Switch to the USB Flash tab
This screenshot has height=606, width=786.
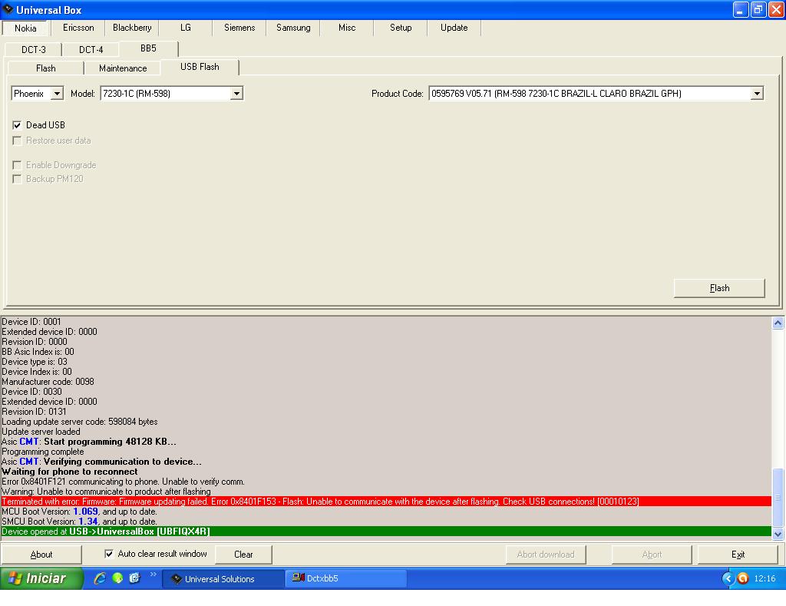[x=200, y=68]
